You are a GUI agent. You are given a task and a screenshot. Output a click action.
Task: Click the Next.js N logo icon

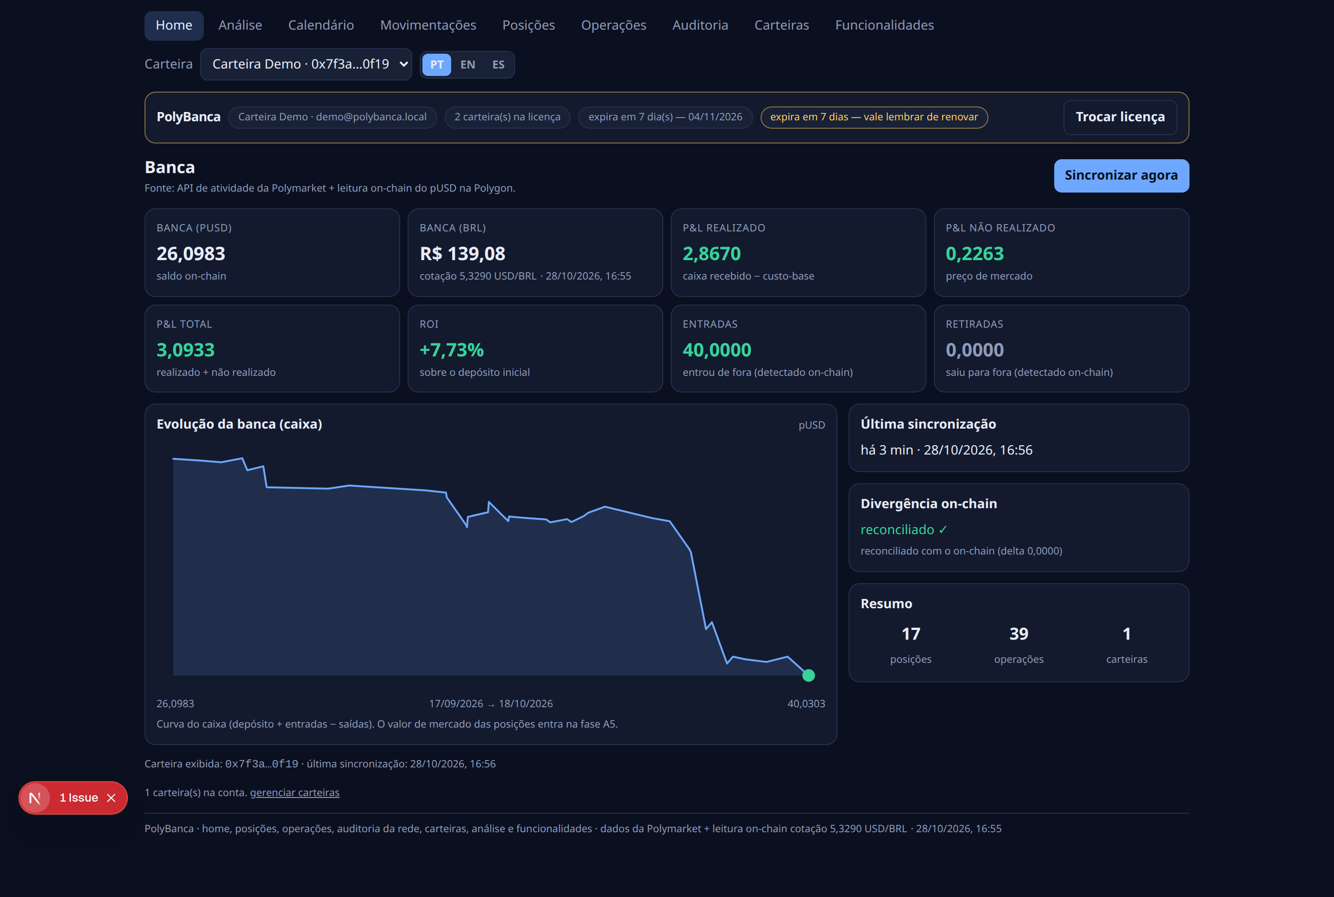click(x=35, y=798)
